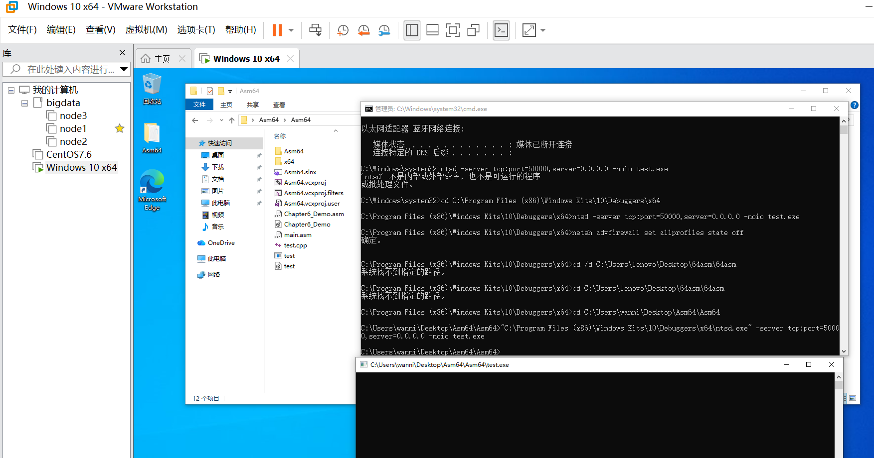Toggle the library sidebar view
Viewport: 874px width, 458px height.
[412, 30]
